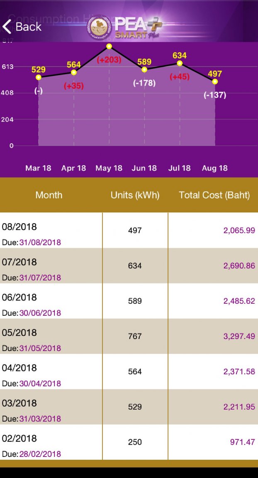Image resolution: width=258 pixels, height=478 pixels.
Task: Open the 04/2018 bill entry
Action: click(129, 372)
